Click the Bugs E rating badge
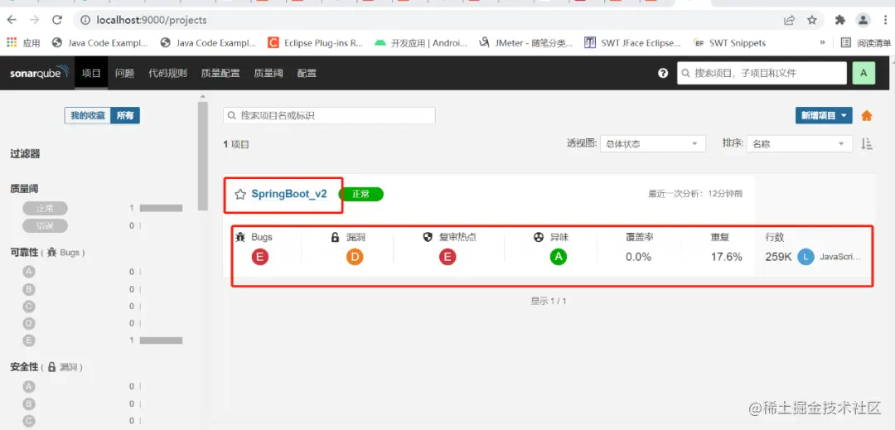 click(259, 257)
